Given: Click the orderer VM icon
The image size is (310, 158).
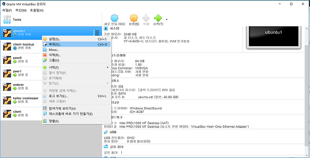Looking at the screenshot, I should 7,87.
